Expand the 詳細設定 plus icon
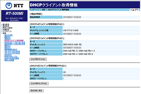141x94 pixels. point(2,30)
